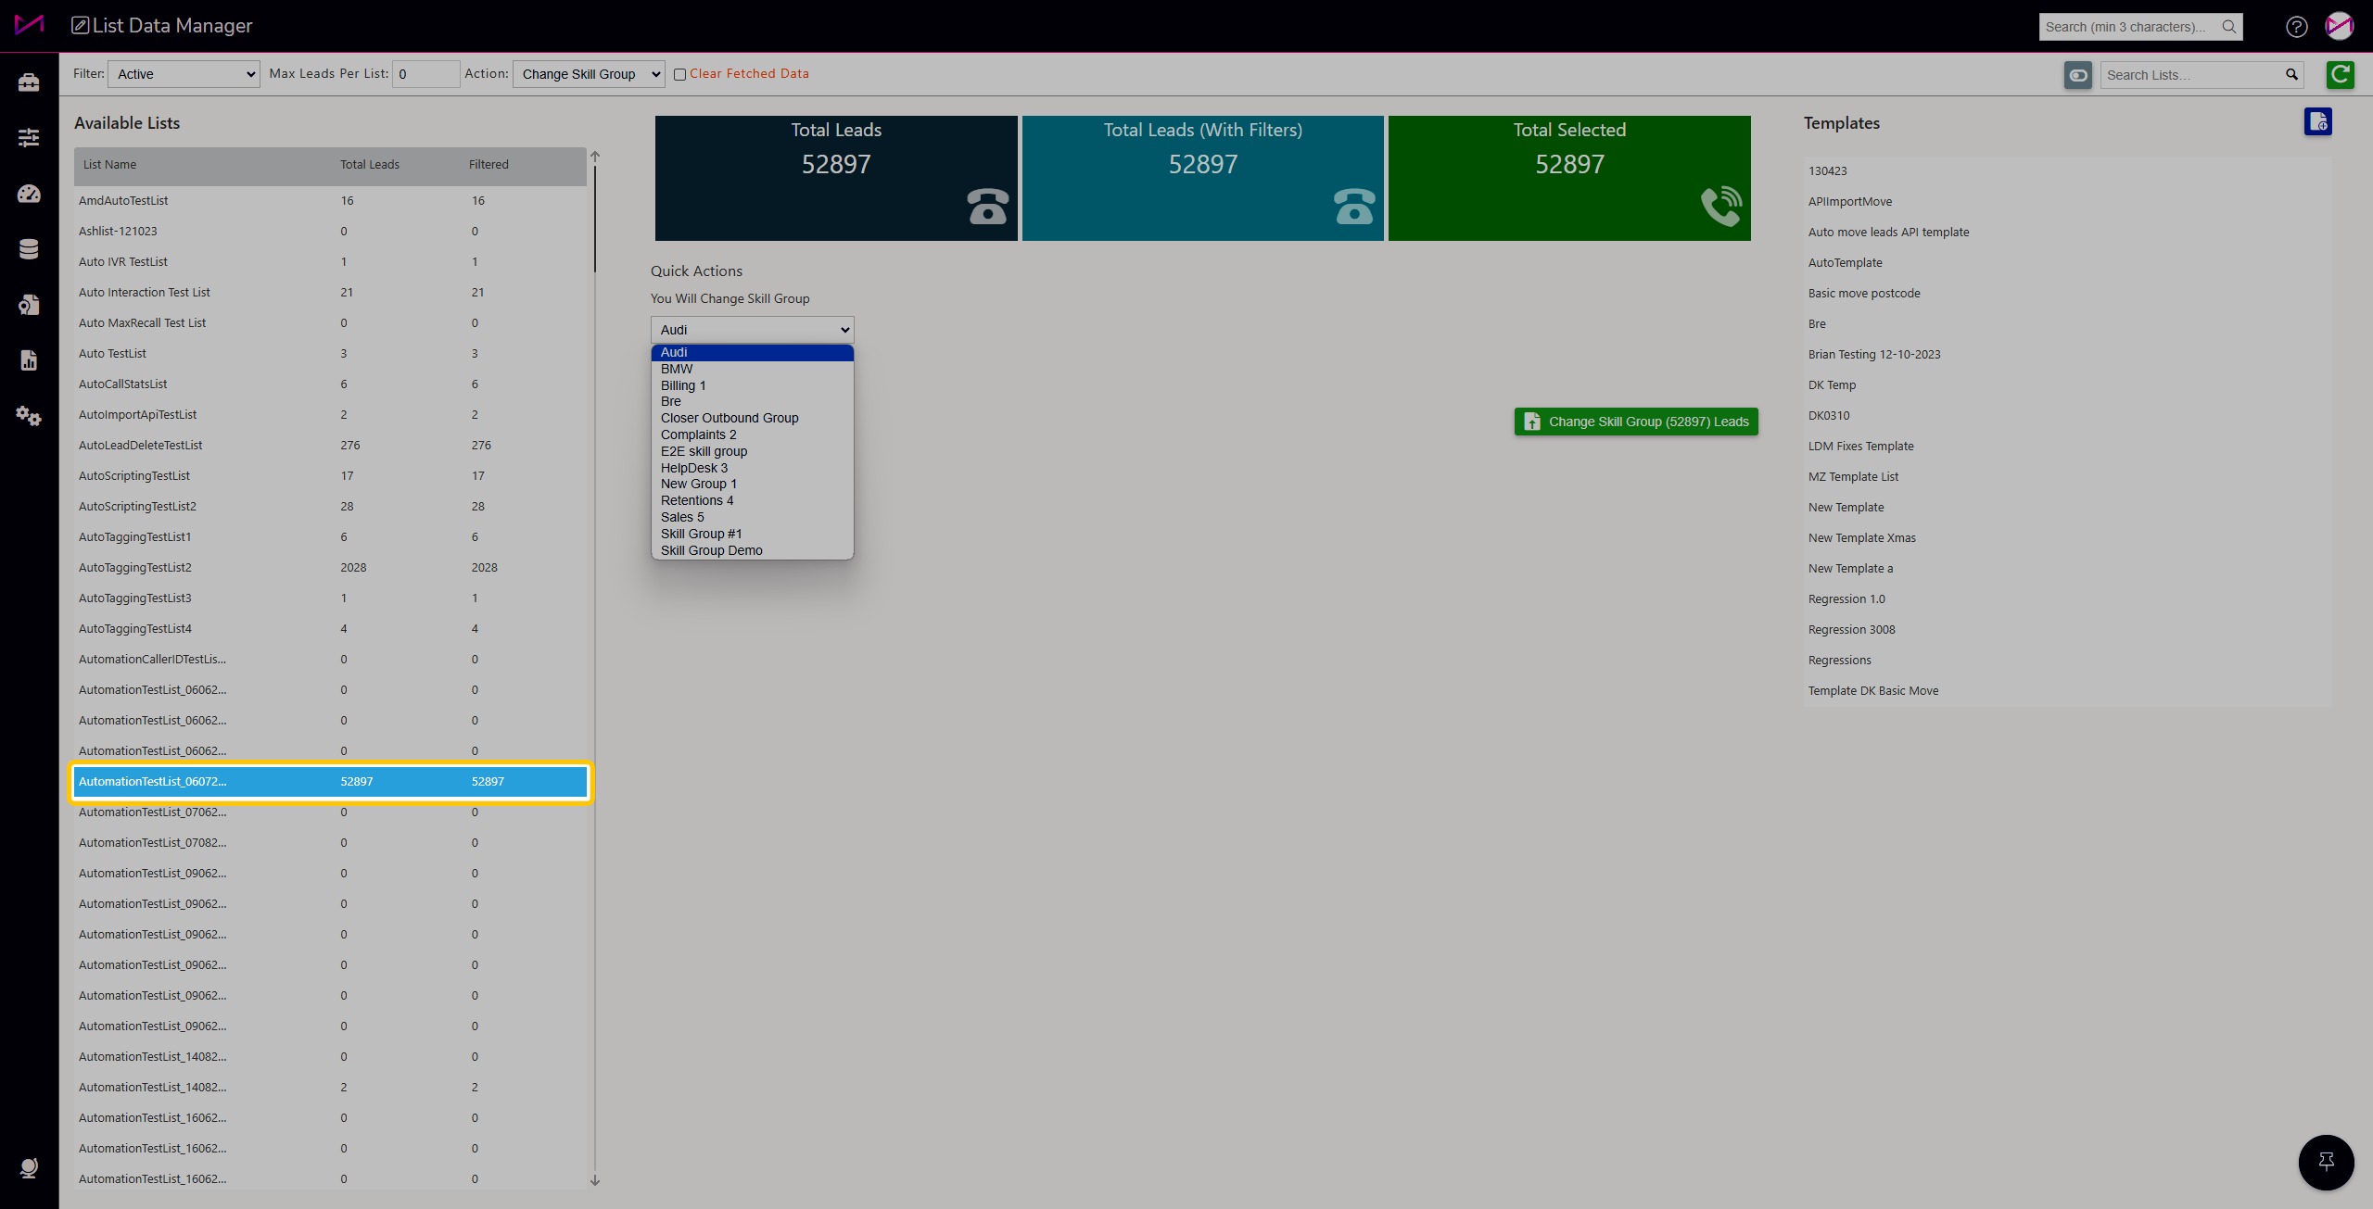
Task: Select E2E skill group option
Action: (752, 451)
